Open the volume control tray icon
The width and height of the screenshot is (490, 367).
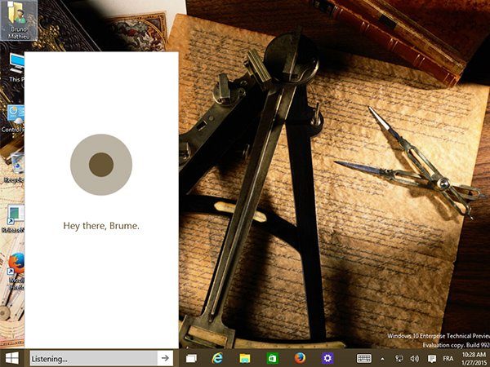click(x=414, y=359)
